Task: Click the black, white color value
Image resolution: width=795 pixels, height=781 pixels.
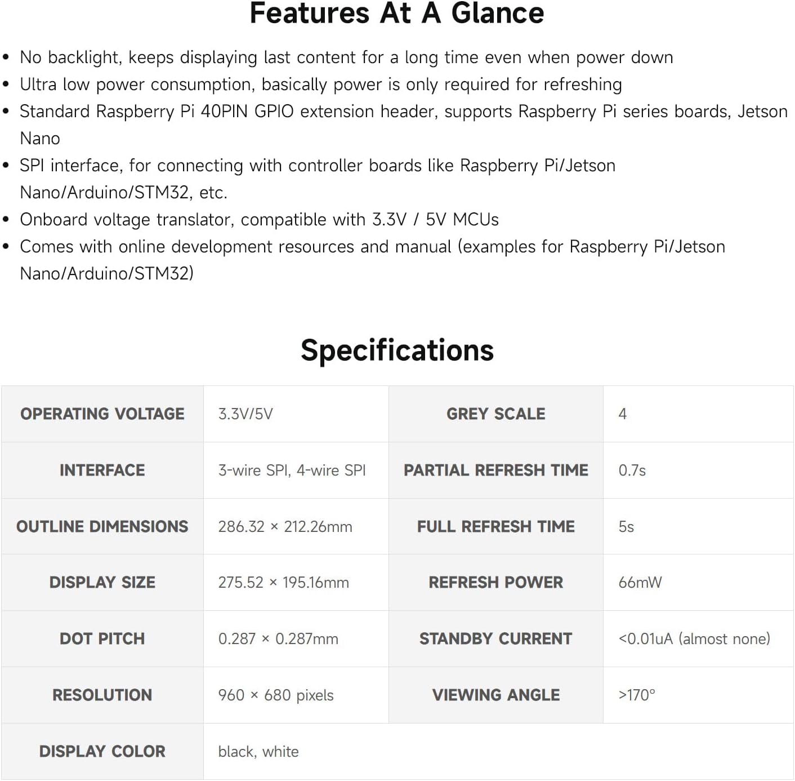Action: 258,751
